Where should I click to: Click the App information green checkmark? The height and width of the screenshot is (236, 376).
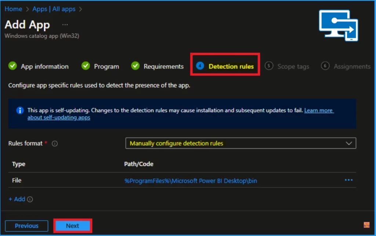coord(13,66)
